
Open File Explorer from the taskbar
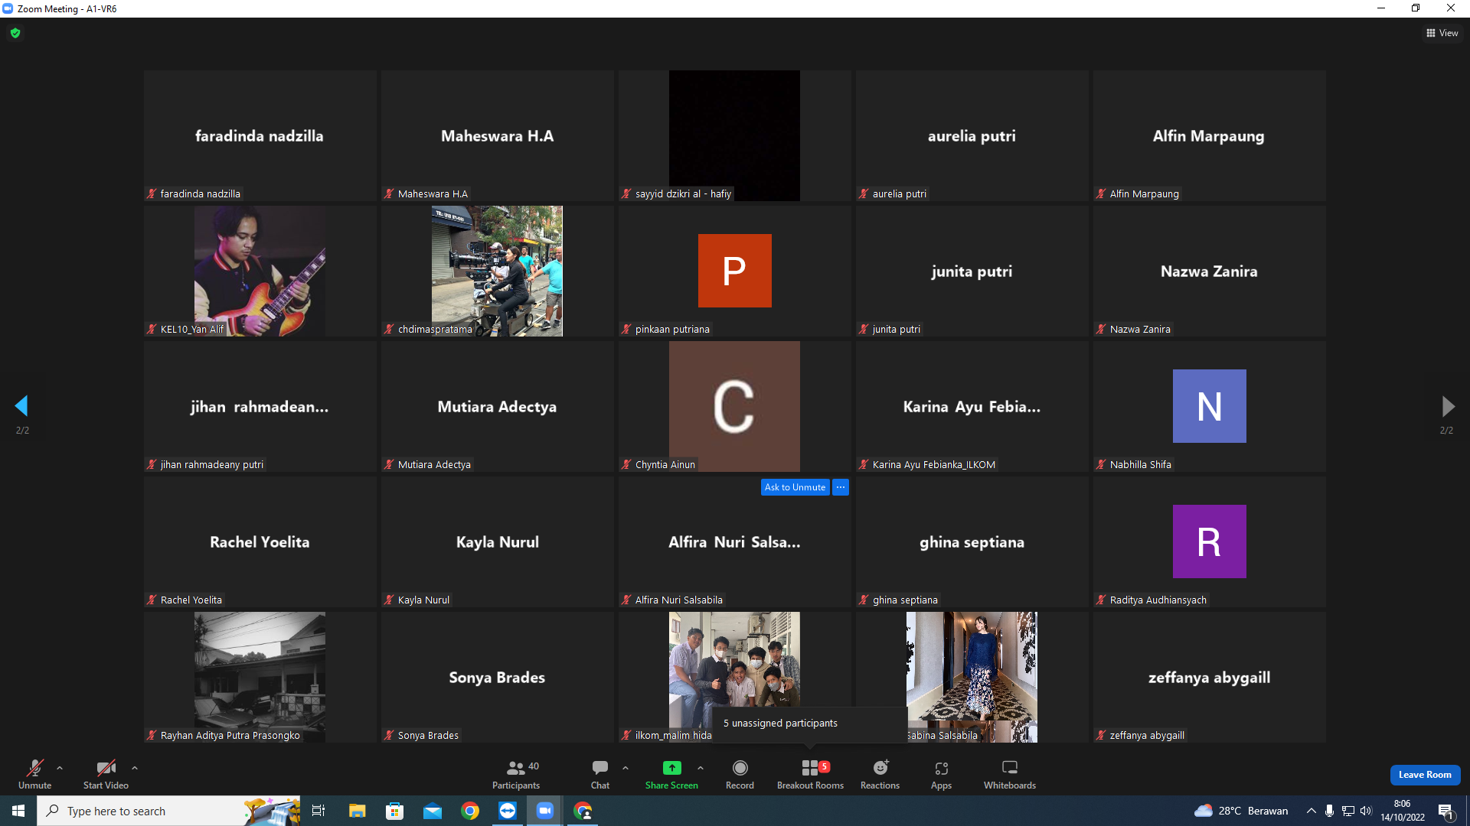(x=357, y=811)
